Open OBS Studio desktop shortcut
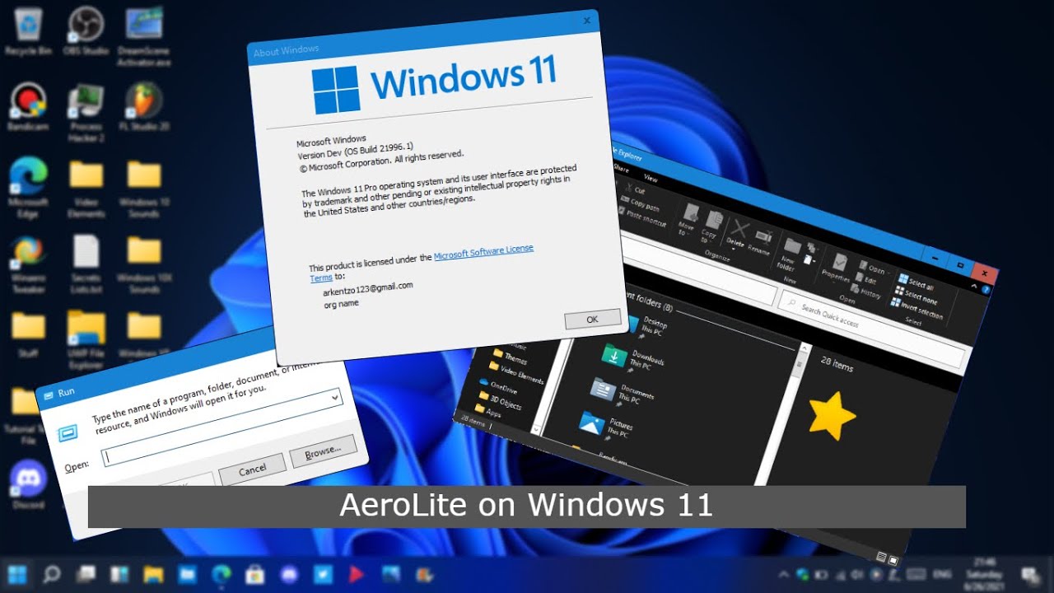Image resolution: width=1054 pixels, height=593 pixels. click(x=86, y=31)
